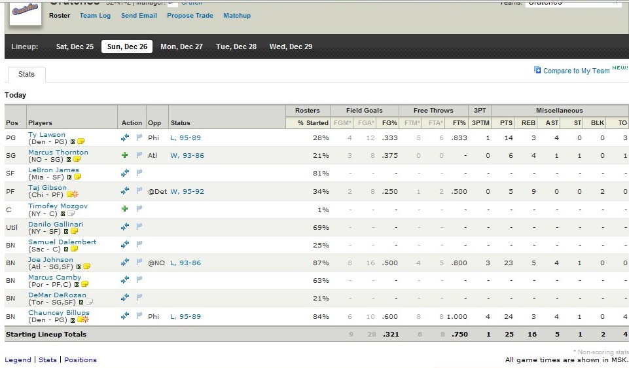629x368 pixels.
Task: Click the green add icon for Marcus Thornton
Action: (x=125, y=155)
